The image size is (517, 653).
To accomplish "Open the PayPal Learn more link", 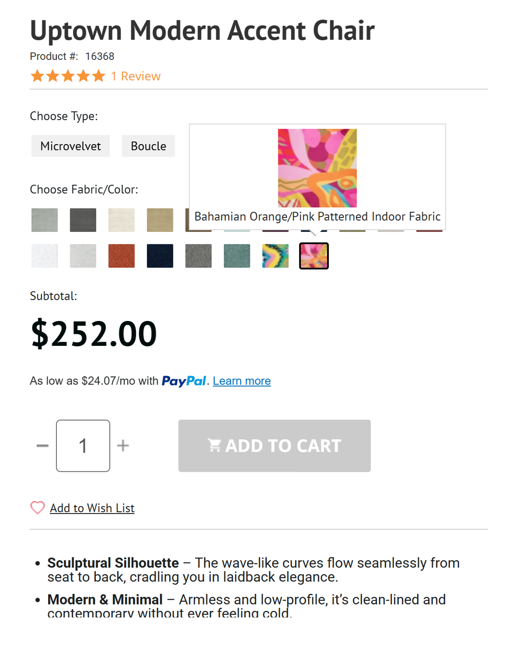I will click(x=241, y=381).
